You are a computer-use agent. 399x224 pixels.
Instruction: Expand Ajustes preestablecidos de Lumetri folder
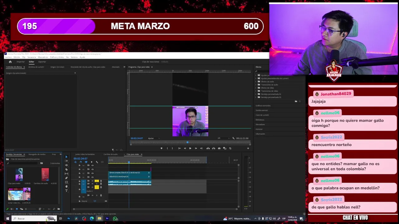(x=256, y=78)
